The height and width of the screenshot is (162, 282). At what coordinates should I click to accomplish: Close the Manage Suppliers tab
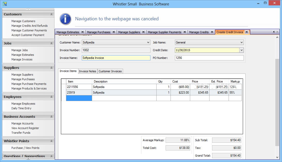pyautogui.click(x=143, y=32)
